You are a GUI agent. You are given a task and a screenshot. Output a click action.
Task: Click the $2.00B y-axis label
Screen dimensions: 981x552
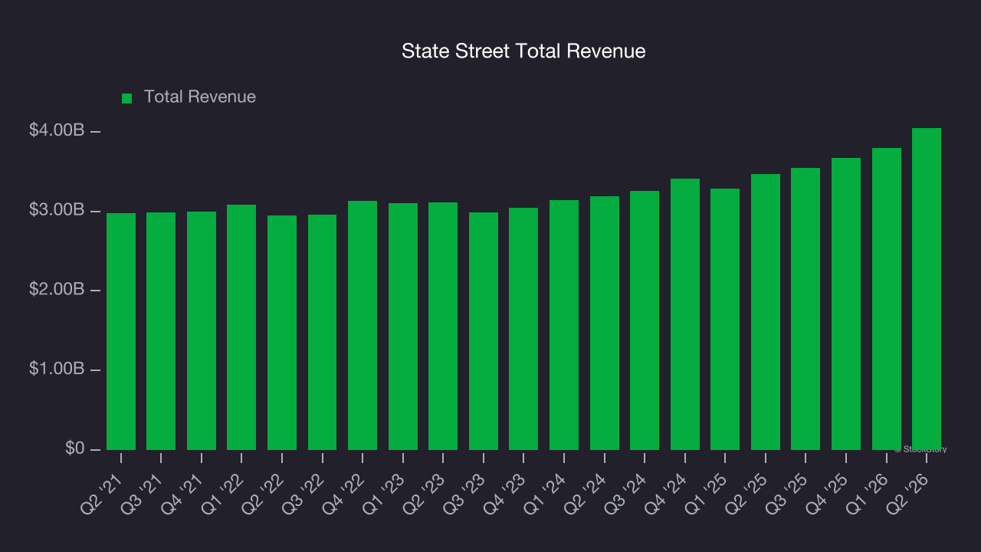click(x=57, y=290)
